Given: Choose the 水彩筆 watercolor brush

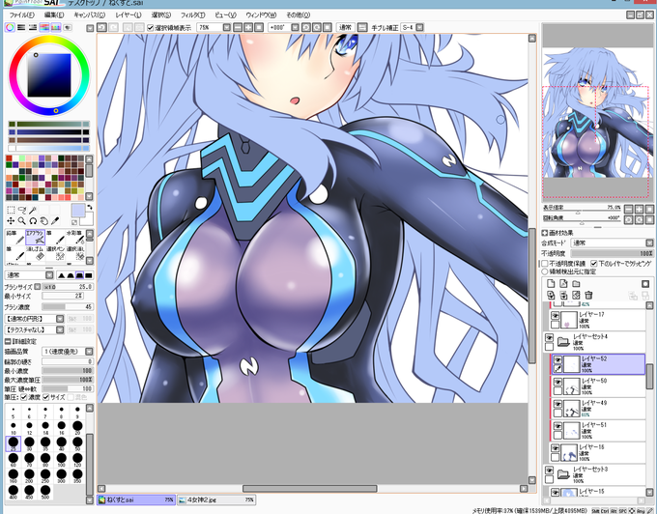Looking at the screenshot, I should [x=75, y=237].
